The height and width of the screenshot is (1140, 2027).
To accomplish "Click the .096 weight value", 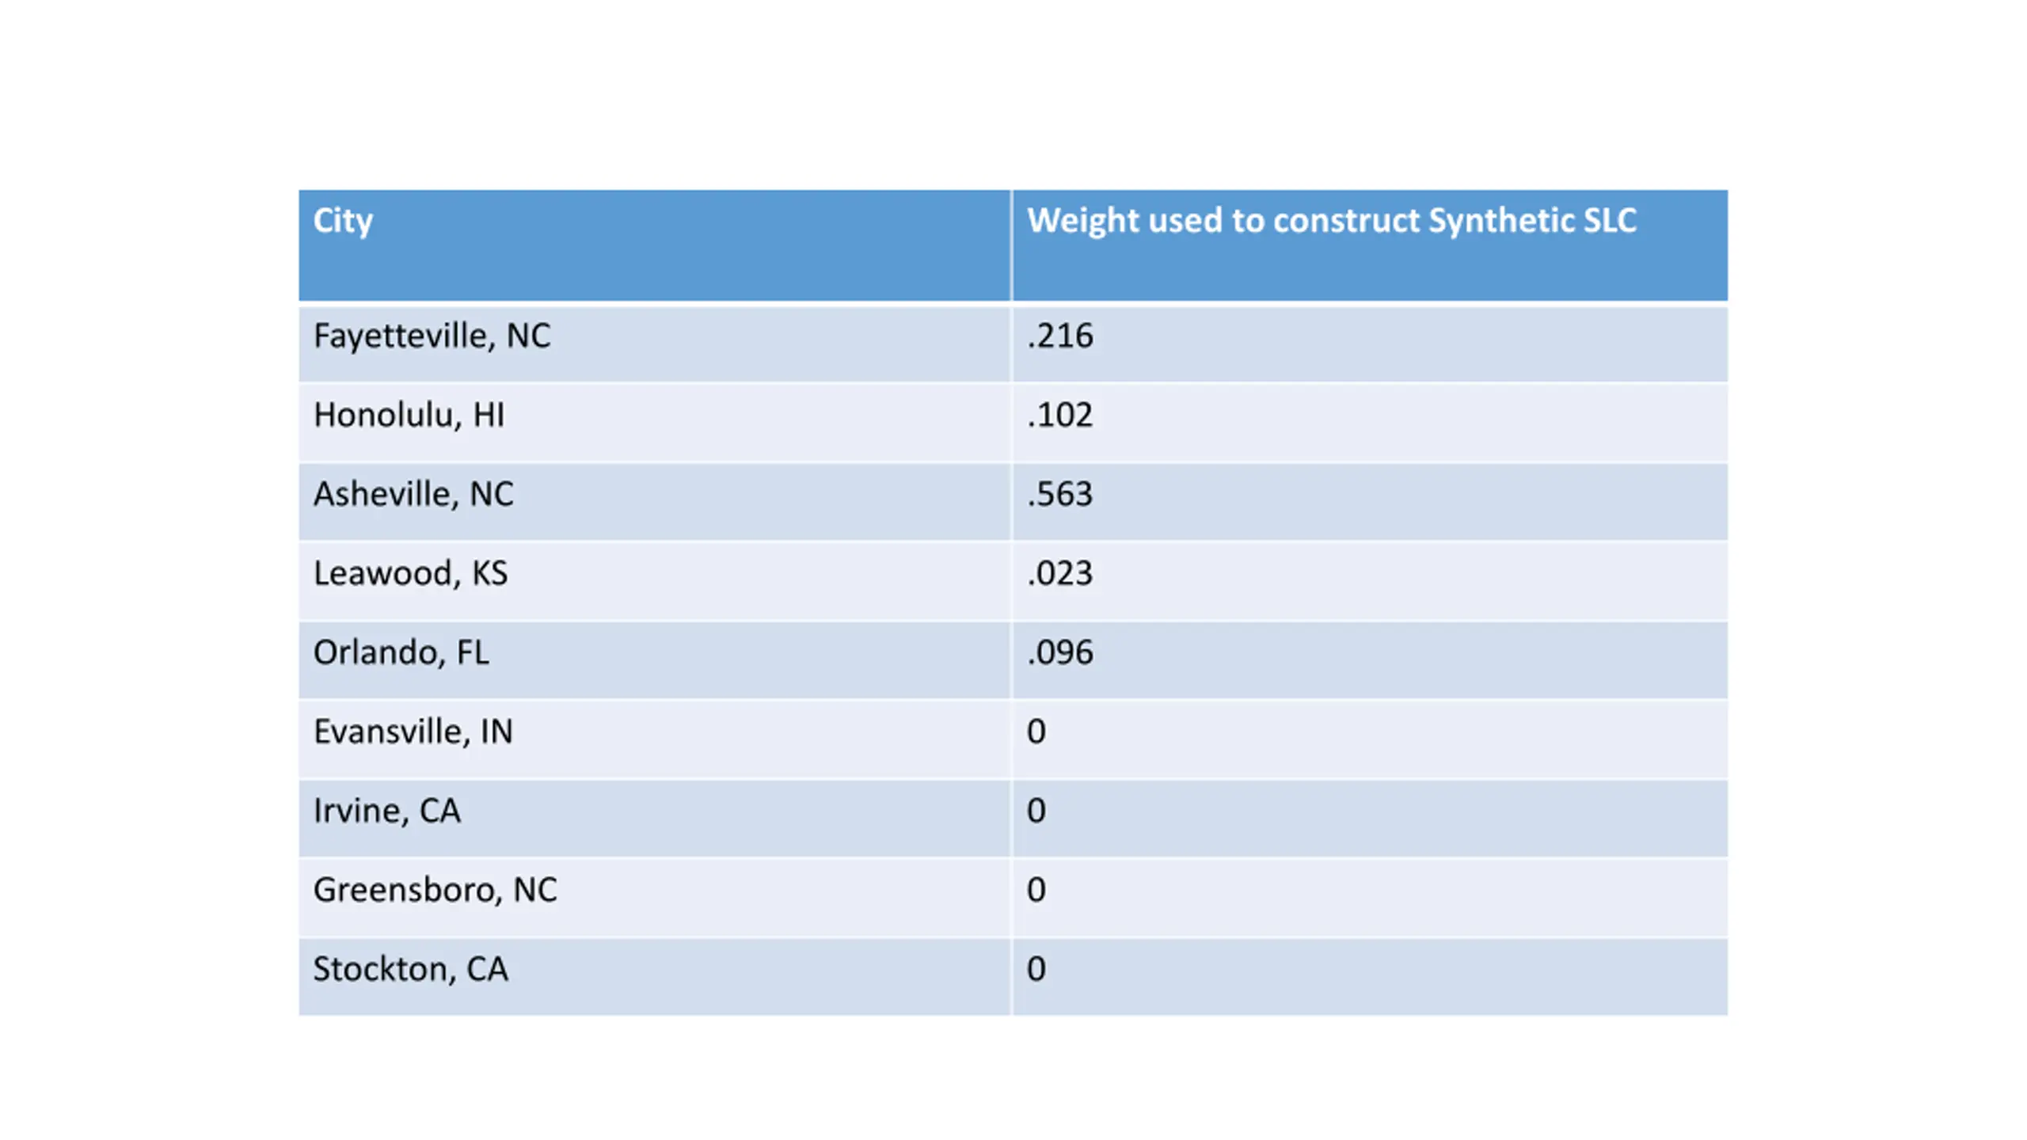I will point(1060,652).
